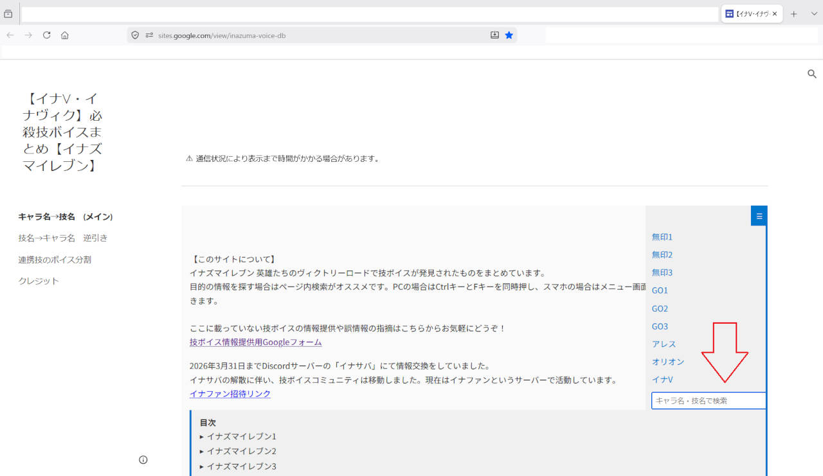Jump to 無印3 section

662,272
